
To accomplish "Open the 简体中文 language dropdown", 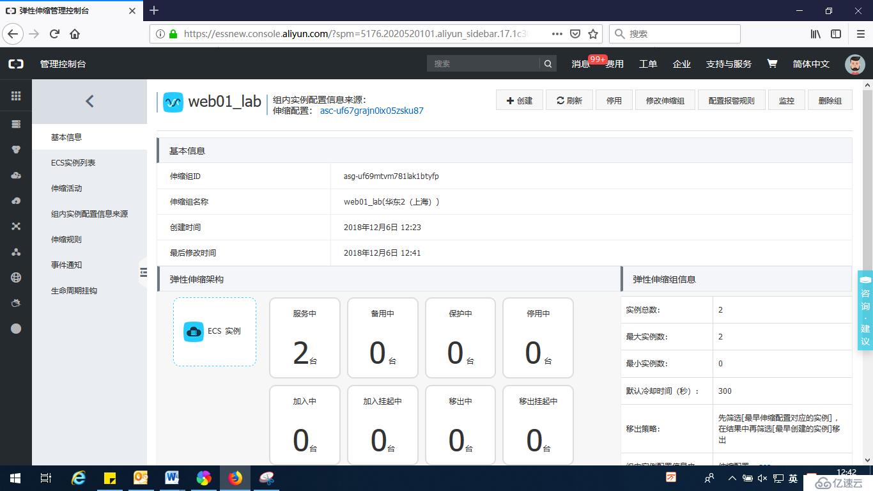I will pyautogui.click(x=811, y=64).
